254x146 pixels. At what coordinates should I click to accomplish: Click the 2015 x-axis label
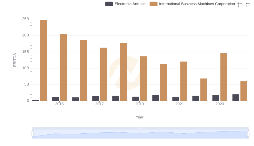(x=59, y=104)
